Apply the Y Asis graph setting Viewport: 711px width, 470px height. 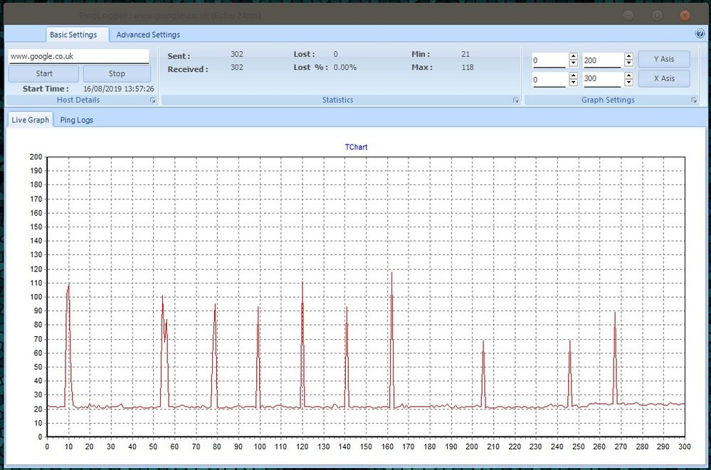[663, 59]
